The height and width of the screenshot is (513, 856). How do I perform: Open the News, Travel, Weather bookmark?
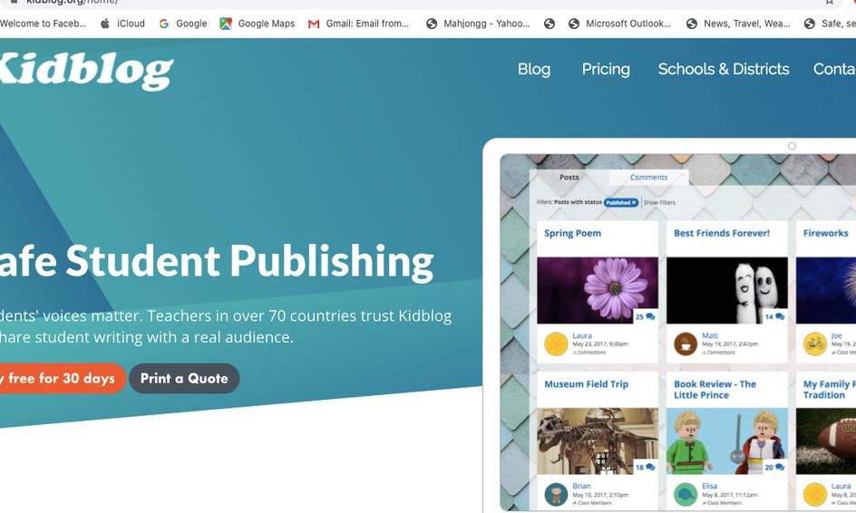[x=738, y=24]
